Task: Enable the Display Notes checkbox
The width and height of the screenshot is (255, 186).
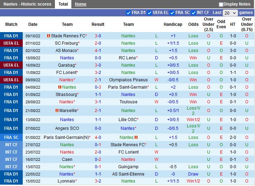Action: point(221,5)
